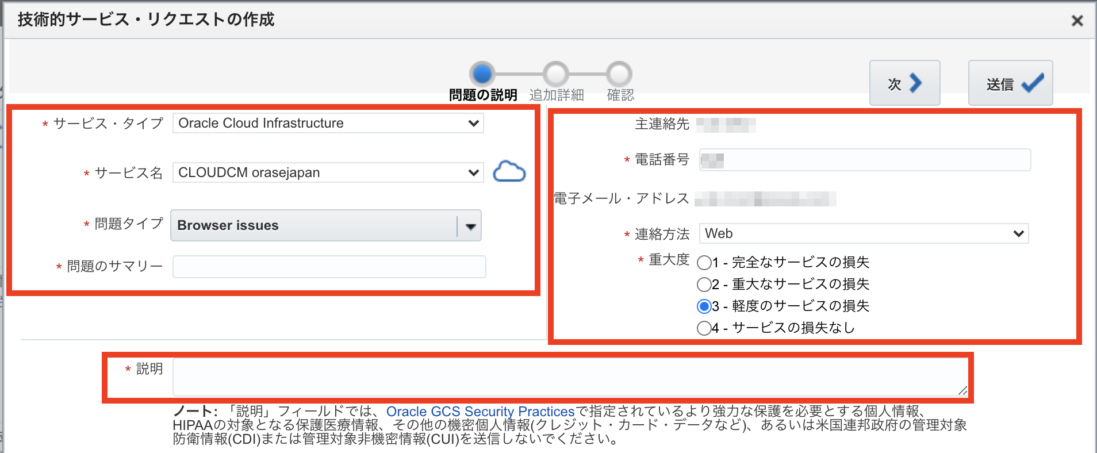Click the 問題のサマリー input field
1097x453 pixels.
click(329, 267)
